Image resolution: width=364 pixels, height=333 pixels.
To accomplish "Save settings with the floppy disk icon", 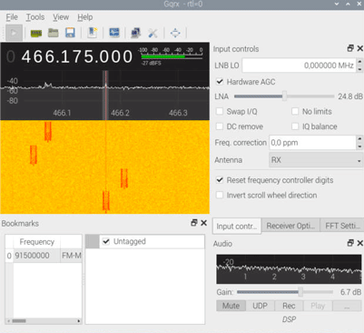I will (70, 33).
